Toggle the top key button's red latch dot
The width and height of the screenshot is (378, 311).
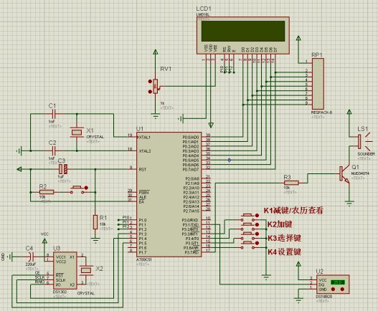click(x=257, y=216)
